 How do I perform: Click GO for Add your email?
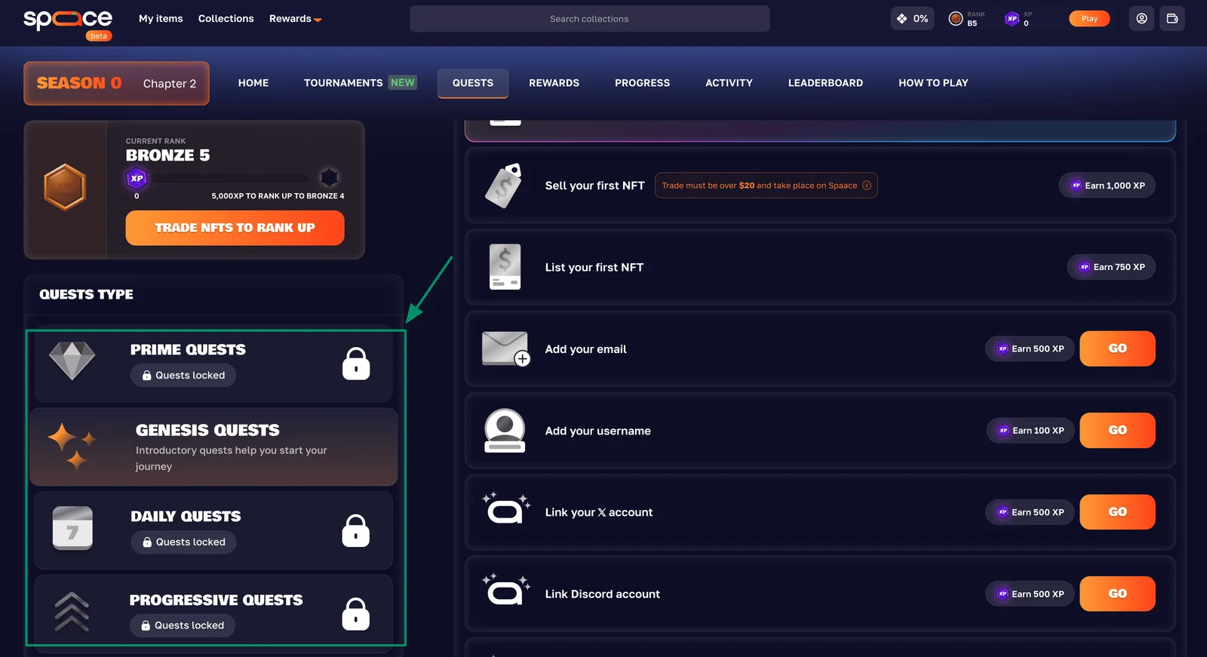click(1117, 348)
